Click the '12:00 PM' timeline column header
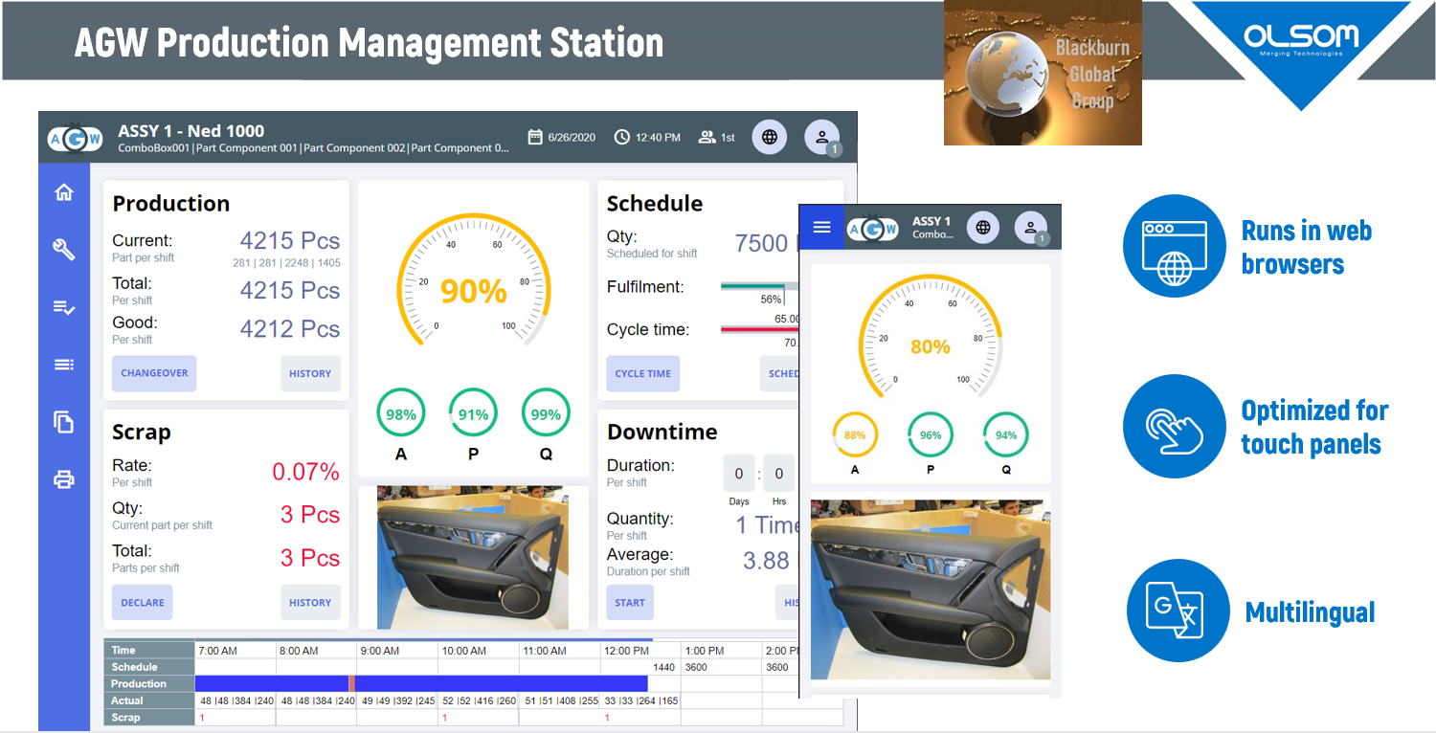Viewport: 1436px width, 733px height. click(626, 651)
